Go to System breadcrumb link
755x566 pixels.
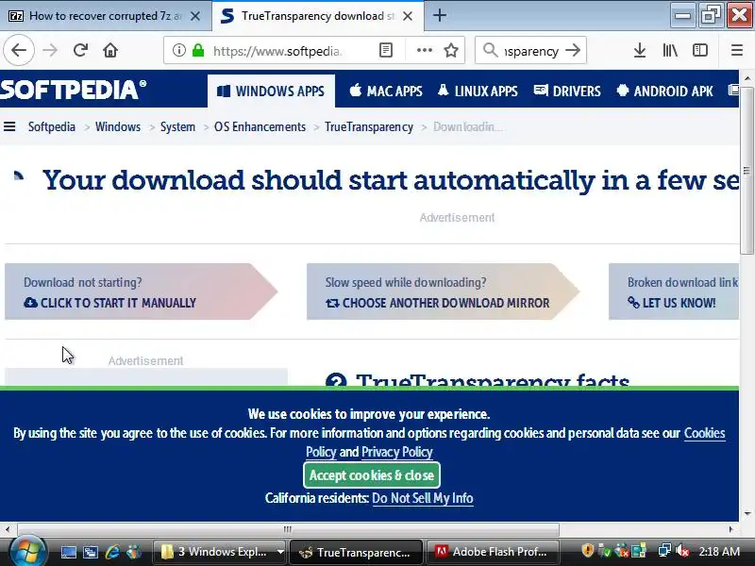click(x=177, y=126)
